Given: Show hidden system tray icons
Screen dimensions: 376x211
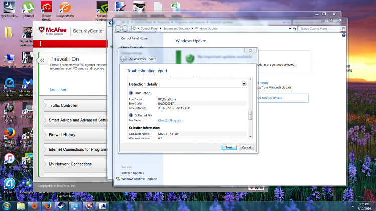Looking at the screenshot, I should pyautogui.click(x=353, y=206).
